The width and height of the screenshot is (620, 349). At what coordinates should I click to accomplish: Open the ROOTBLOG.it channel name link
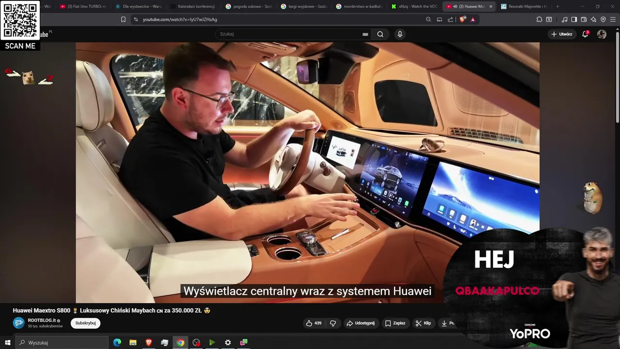coord(42,320)
